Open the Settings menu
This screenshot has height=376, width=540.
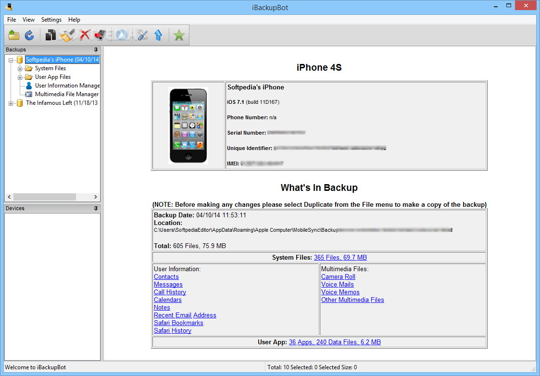(x=51, y=20)
